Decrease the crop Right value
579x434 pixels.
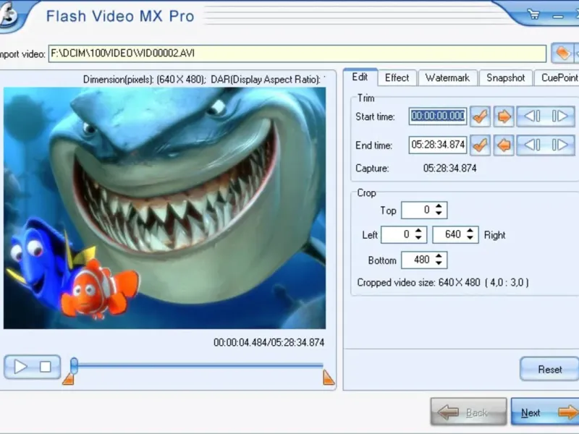tap(470, 238)
